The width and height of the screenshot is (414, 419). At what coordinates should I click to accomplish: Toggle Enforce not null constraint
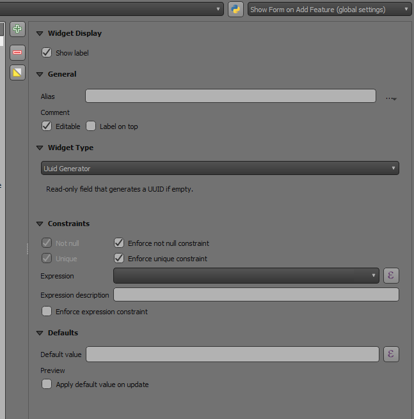click(x=119, y=243)
